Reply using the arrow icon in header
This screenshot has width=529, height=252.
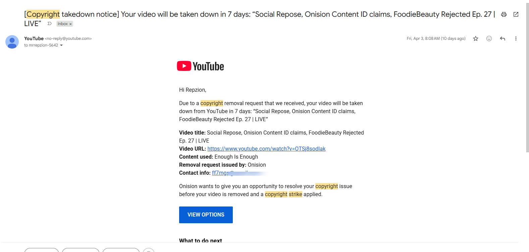point(502,38)
